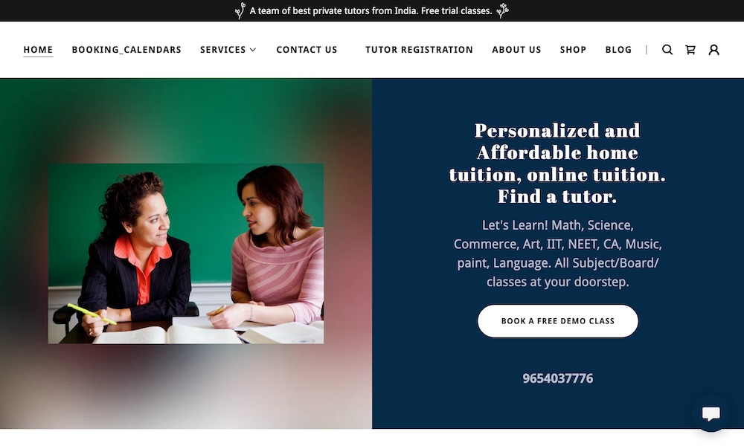This screenshot has width=744, height=446.
Task: Navigate to Tutor Registration
Action: coord(419,50)
